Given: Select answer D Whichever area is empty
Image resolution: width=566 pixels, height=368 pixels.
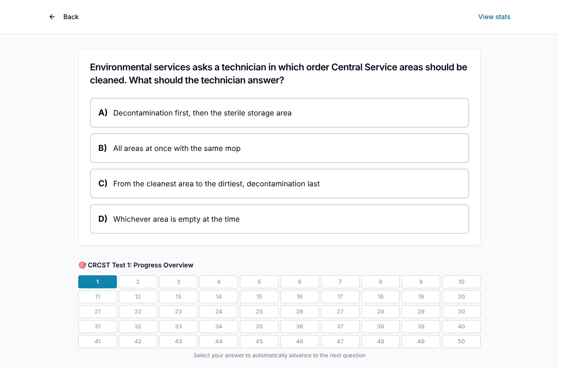Looking at the screenshot, I should point(280,219).
